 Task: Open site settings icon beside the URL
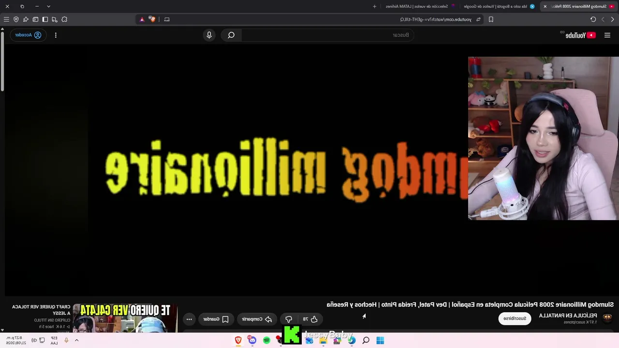478,19
